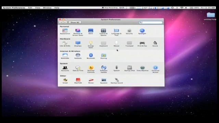The image size is (219, 123).
Task: Open Keyboard preferences
Action: pyautogui.click(x=103, y=44)
